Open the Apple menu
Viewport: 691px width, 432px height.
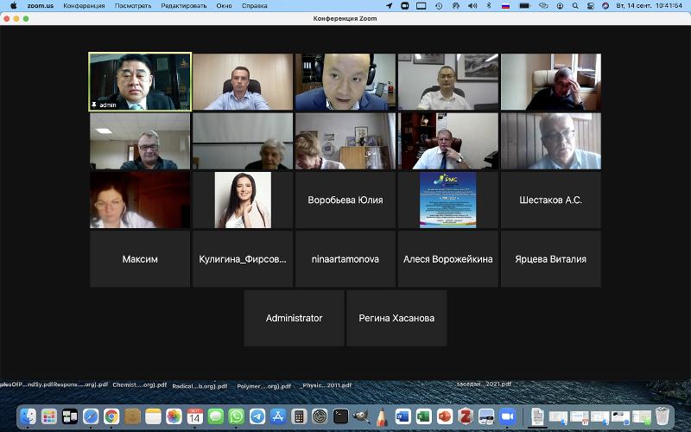tap(13, 5)
